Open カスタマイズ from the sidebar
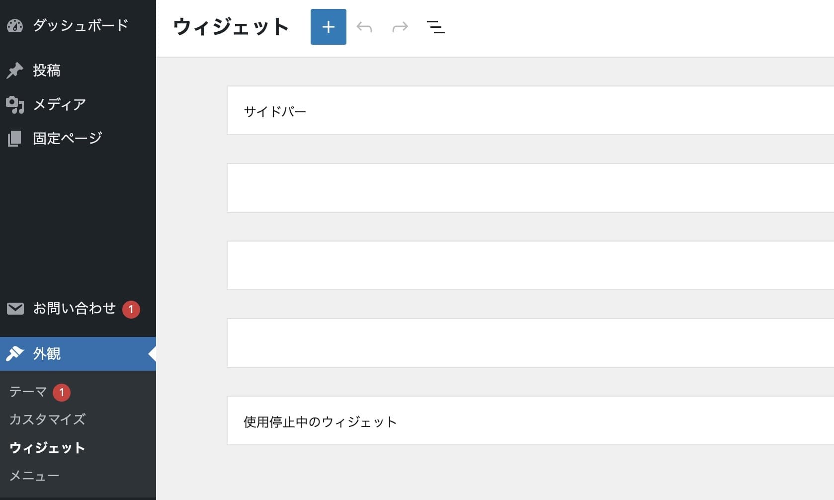Viewport: 834px width, 500px height. coord(47,419)
